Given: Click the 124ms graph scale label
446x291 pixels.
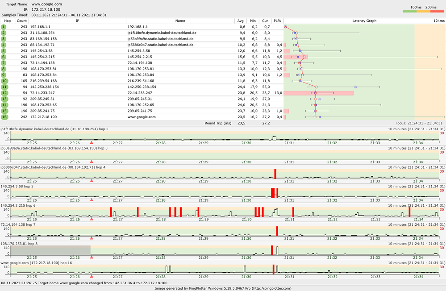Looking at the screenshot, I should coord(439,21).
